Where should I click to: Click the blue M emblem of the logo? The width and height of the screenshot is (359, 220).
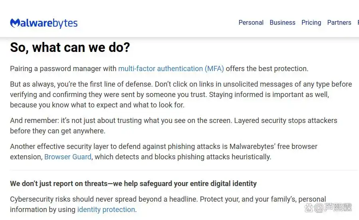pos(15,23)
